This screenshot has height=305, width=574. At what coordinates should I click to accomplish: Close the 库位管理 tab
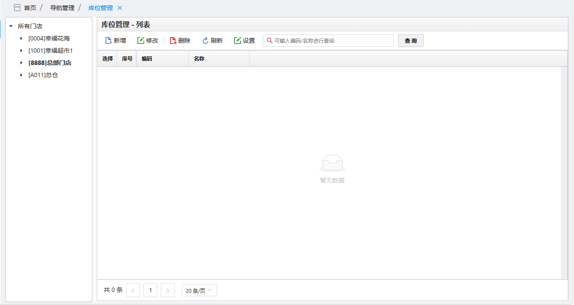point(120,8)
